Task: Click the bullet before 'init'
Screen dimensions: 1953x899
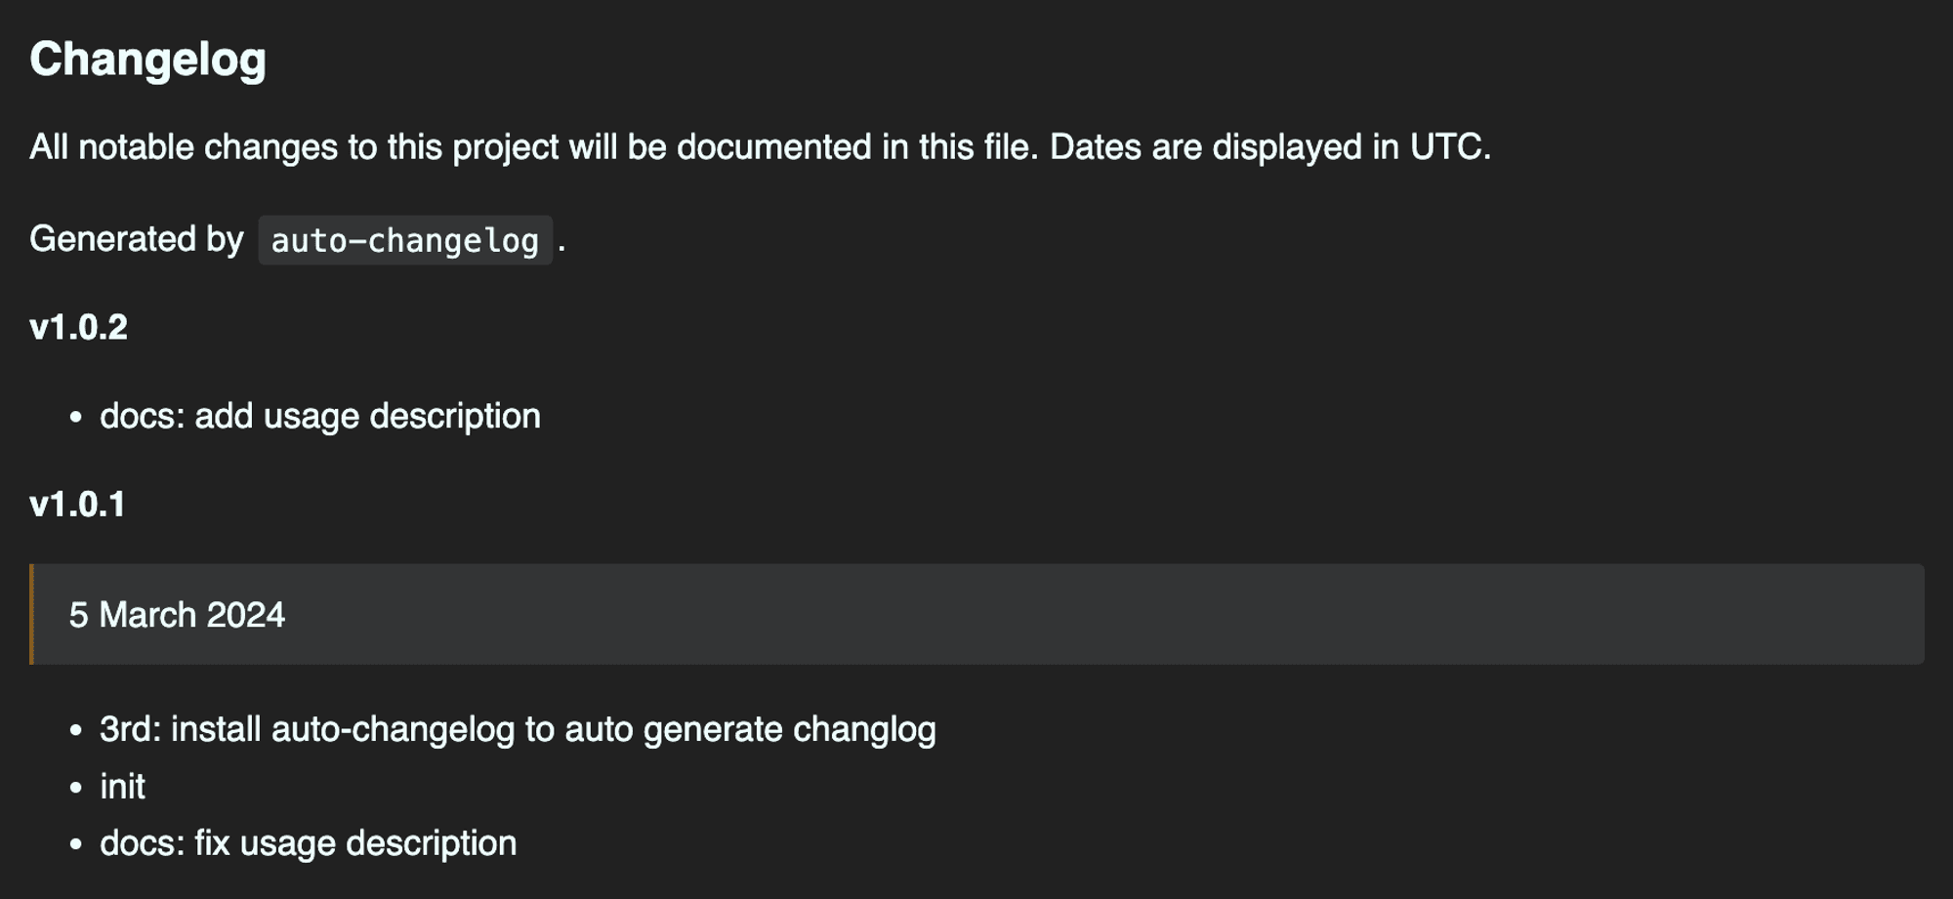Action: (x=76, y=787)
